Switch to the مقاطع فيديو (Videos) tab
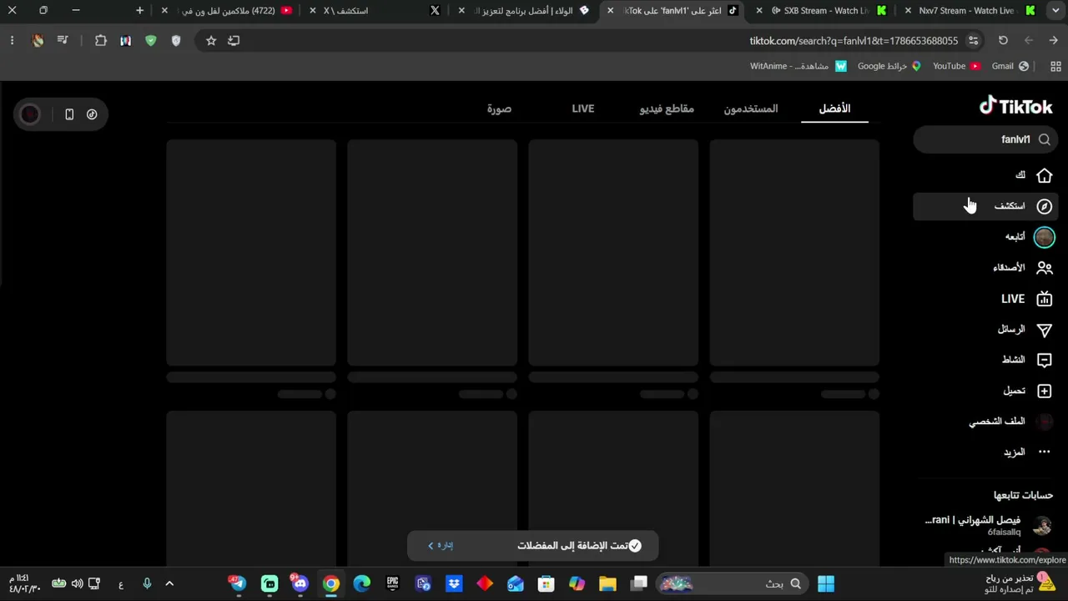 pos(667,109)
